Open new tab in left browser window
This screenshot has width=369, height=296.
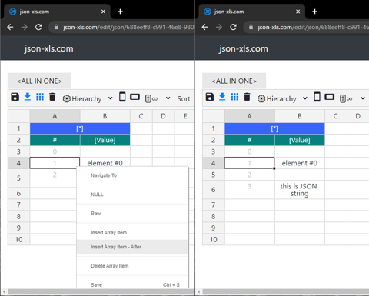(x=120, y=12)
